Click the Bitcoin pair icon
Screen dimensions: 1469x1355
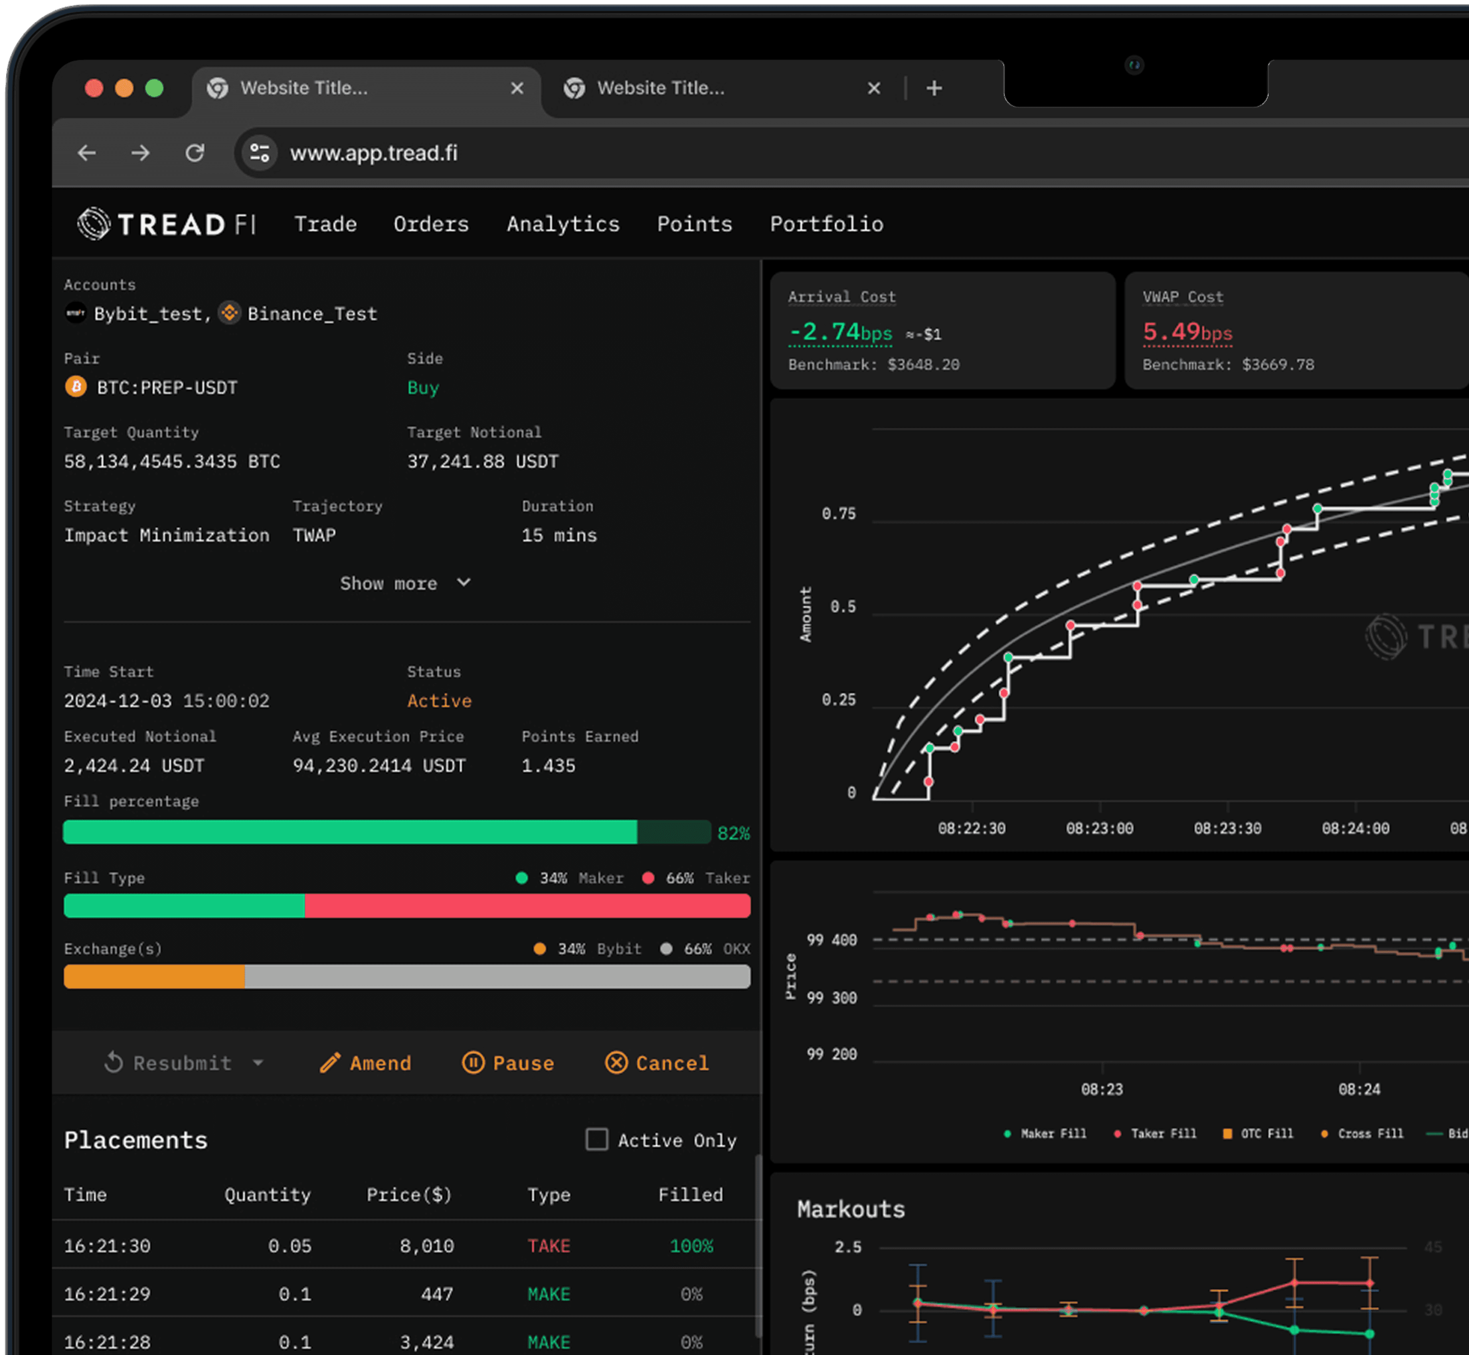pyautogui.click(x=75, y=387)
